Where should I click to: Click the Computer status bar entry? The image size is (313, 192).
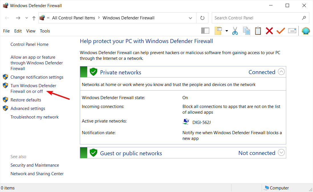277,188
